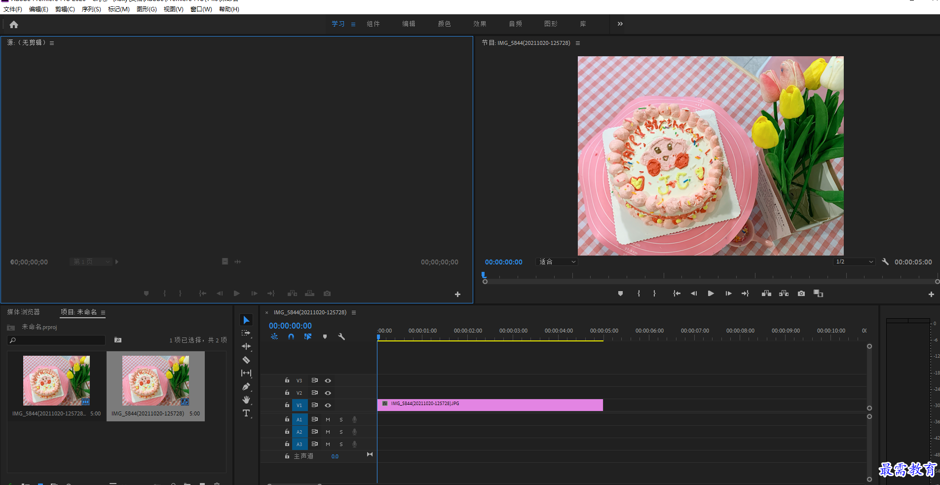Screen dimensions: 940x485
Task: Select the Ripple Edit tool
Action: tap(246, 346)
